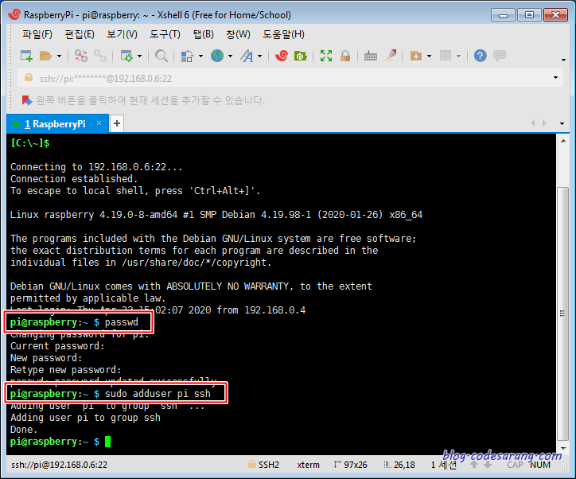Click the SSH2 status bar indicator
This screenshot has width=576, height=479.
coord(264,465)
